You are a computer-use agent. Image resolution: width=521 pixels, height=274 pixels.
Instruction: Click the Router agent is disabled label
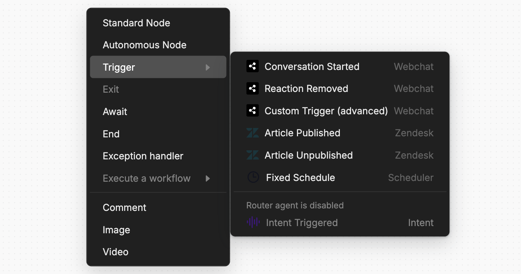coord(295,205)
